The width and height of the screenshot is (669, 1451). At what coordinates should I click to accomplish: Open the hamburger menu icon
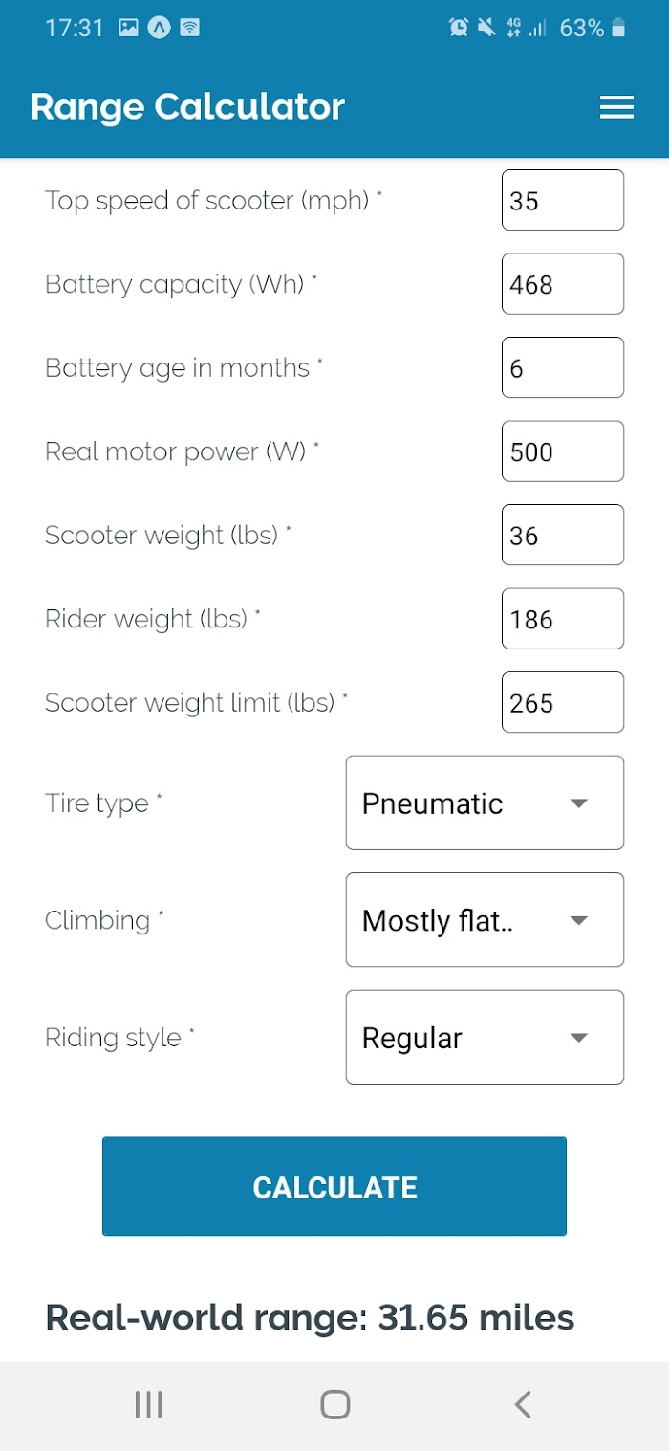(x=616, y=107)
